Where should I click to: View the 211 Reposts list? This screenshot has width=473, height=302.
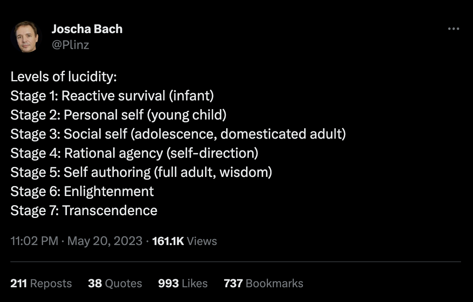point(41,283)
